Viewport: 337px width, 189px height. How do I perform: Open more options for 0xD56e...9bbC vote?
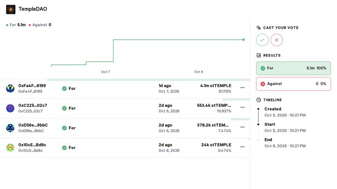click(242, 127)
